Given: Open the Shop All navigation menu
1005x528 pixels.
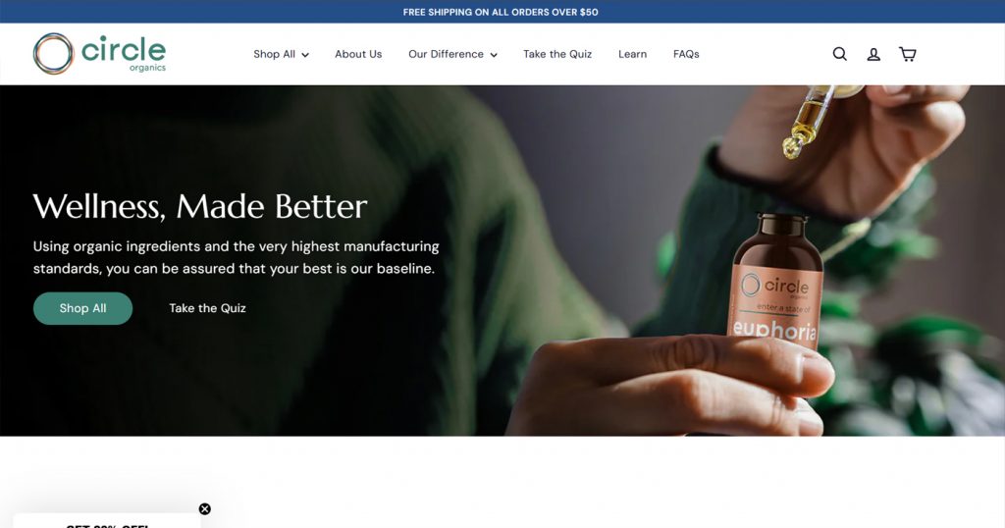Looking at the screenshot, I should click(x=275, y=54).
